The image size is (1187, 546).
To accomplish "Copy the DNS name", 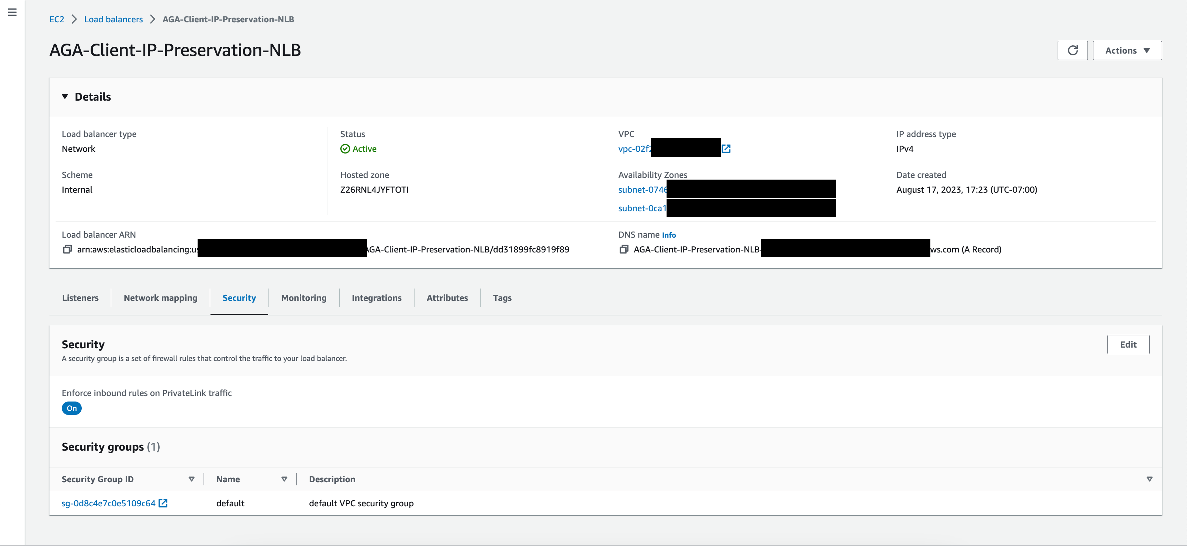I will 623,249.
